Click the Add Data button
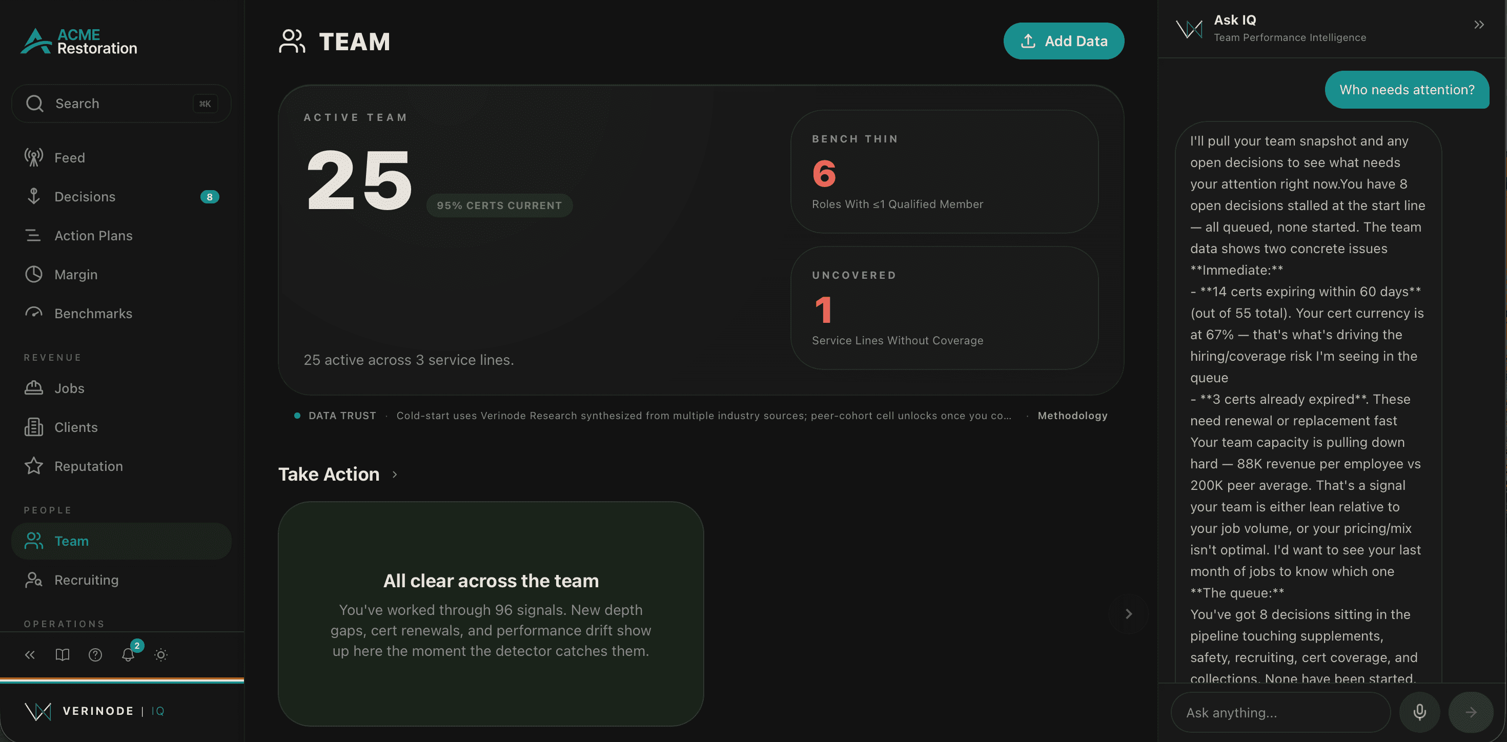Screen dimensions: 1507x742 tap(1064, 41)
